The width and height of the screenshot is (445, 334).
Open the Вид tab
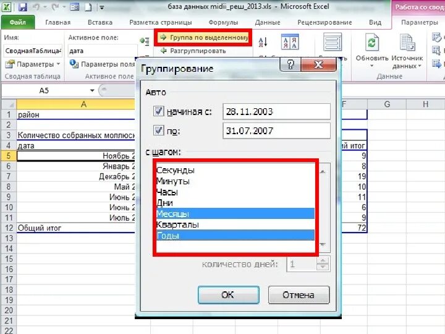coord(375,22)
